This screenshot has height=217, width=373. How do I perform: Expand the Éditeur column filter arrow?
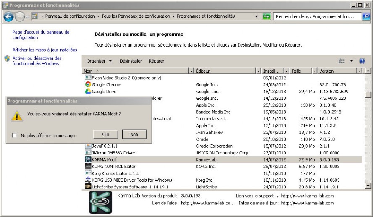[258, 71]
